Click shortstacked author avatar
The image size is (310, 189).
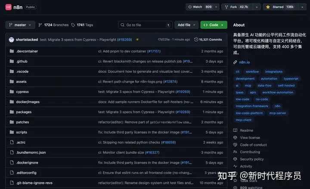[12, 40]
